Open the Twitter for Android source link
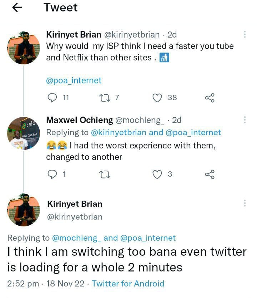The width and height of the screenshot is (257, 299). coord(128,284)
